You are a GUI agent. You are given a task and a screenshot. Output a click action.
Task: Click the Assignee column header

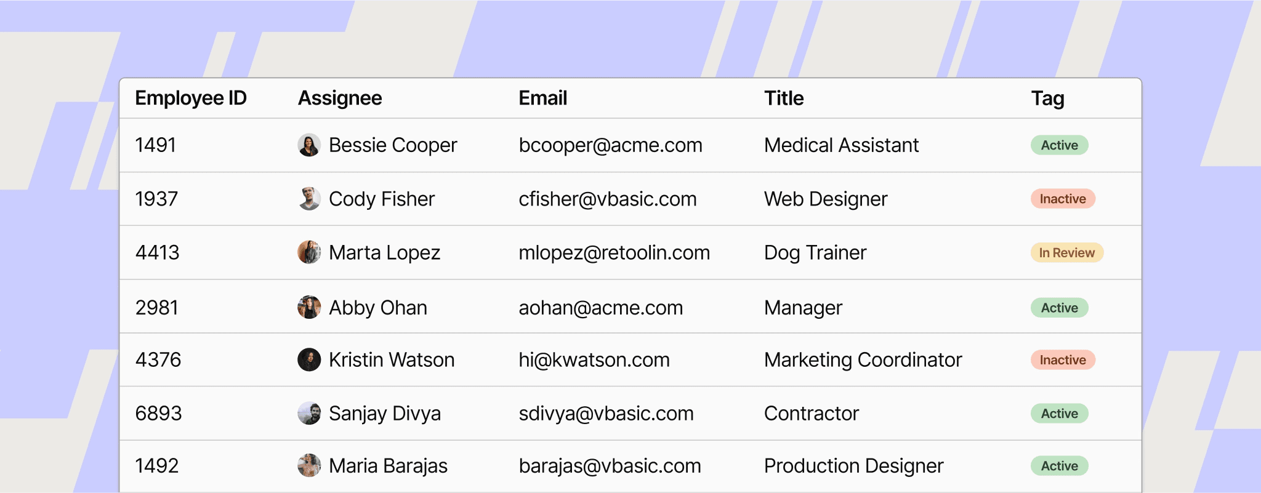click(x=340, y=98)
